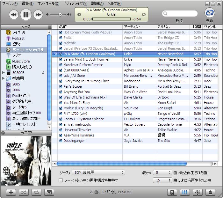
Task: Skip to next track with forward button
Action: click(x=38, y=14)
